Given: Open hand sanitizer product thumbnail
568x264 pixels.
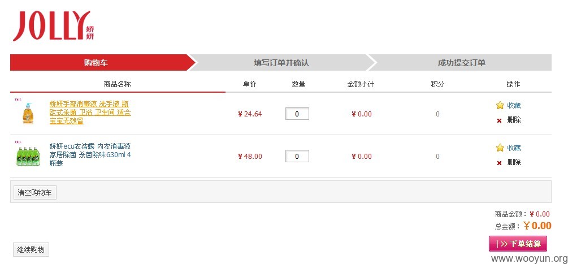Looking at the screenshot, I should (27, 112).
